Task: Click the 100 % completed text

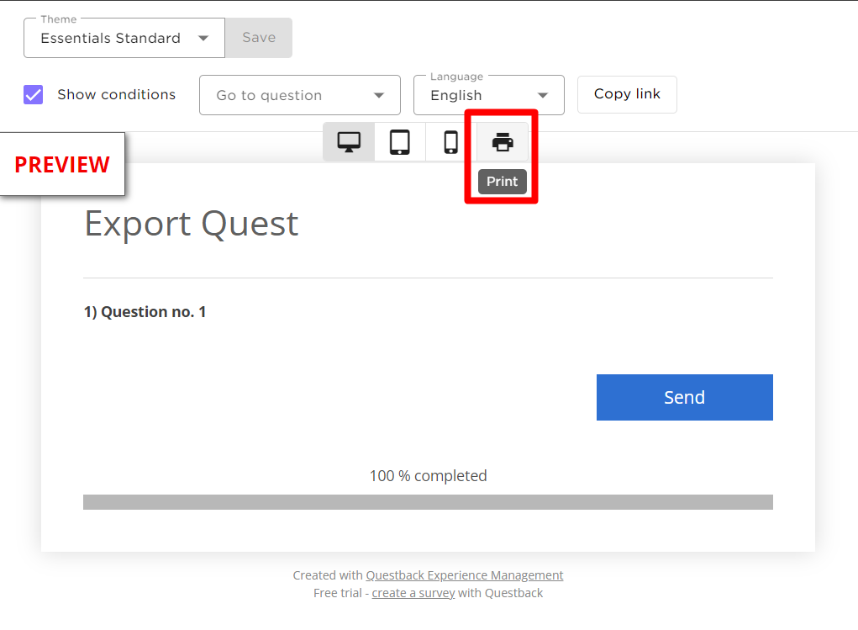Action: point(428,475)
